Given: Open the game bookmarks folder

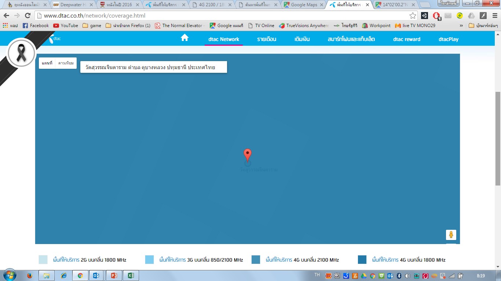Looking at the screenshot, I should pos(92,26).
